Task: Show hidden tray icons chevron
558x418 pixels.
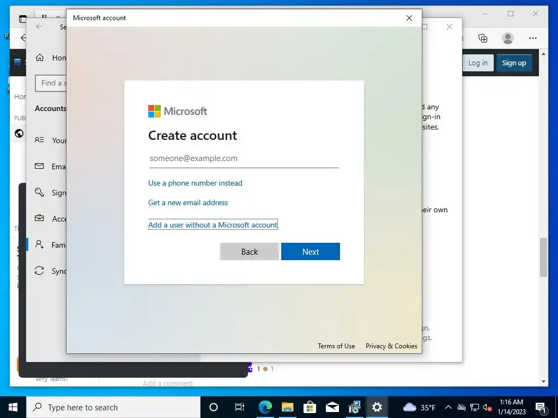Action: (448, 407)
